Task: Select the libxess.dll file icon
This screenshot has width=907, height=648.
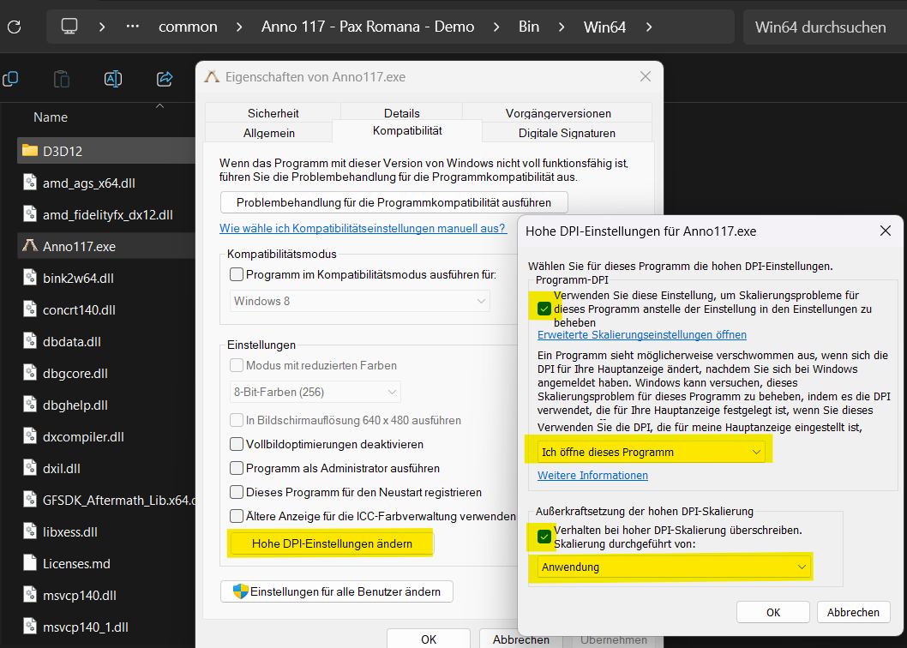Action: tap(29, 531)
